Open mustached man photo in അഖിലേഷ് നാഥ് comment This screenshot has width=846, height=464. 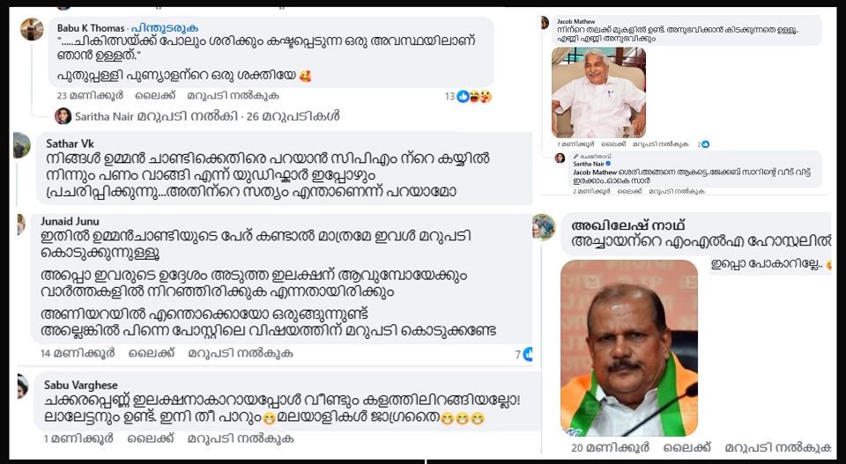tap(629, 348)
